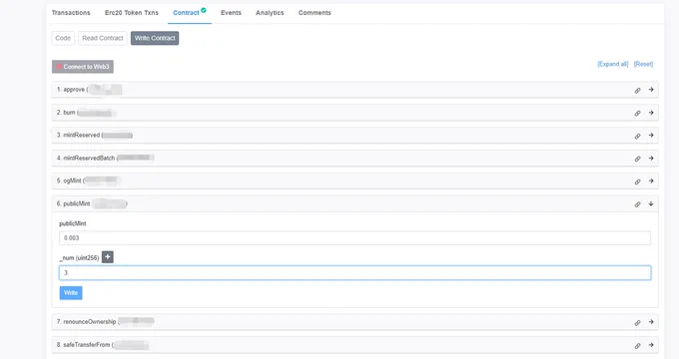Image resolution: width=679 pixels, height=359 pixels.
Task: Select the Read Contract button
Action: pyautogui.click(x=103, y=38)
